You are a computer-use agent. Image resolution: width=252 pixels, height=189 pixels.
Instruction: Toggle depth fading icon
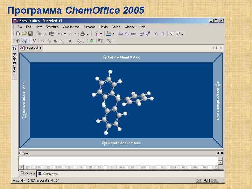tap(148, 34)
